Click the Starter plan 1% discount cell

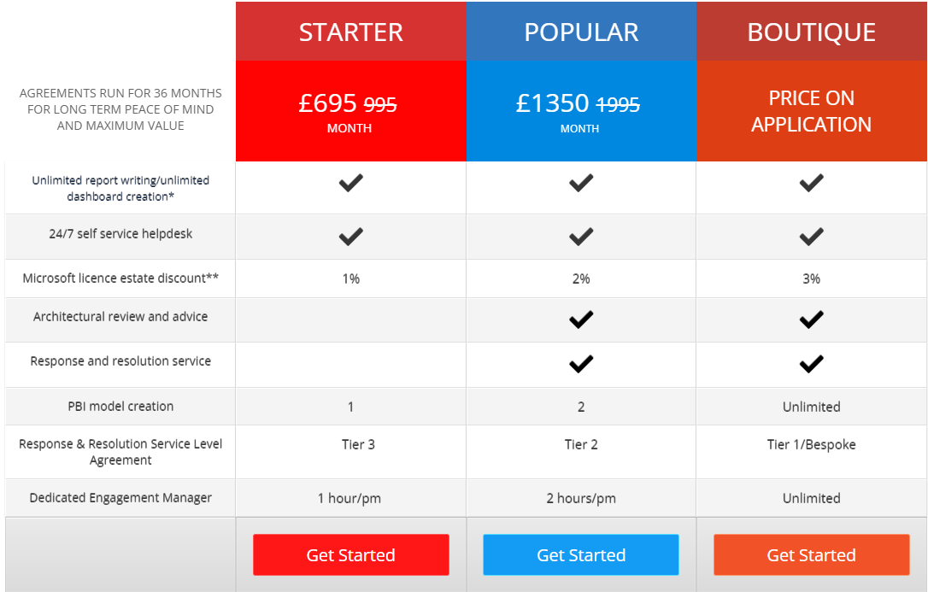click(350, 278)
